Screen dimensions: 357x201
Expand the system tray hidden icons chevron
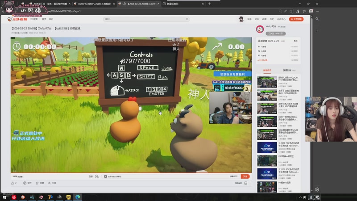click(x=300, y=197)
